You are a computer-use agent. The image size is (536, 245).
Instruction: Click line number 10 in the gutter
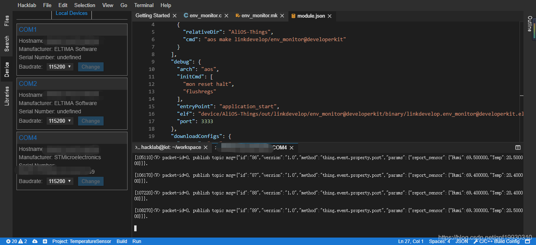point(151,69)
